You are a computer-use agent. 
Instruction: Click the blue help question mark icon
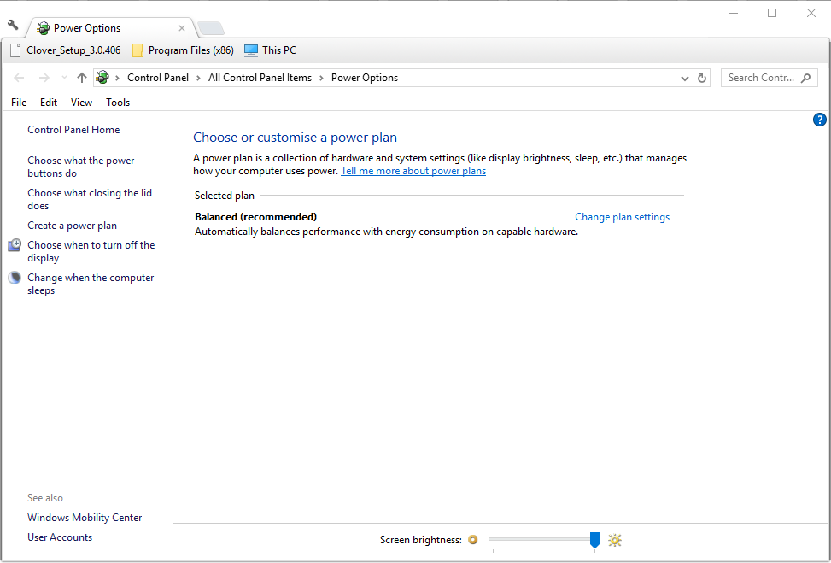tap(820, 120)
